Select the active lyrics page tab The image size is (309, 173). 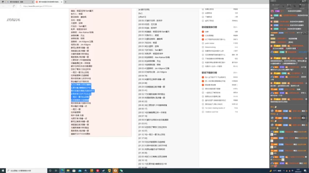coord(49,2)
